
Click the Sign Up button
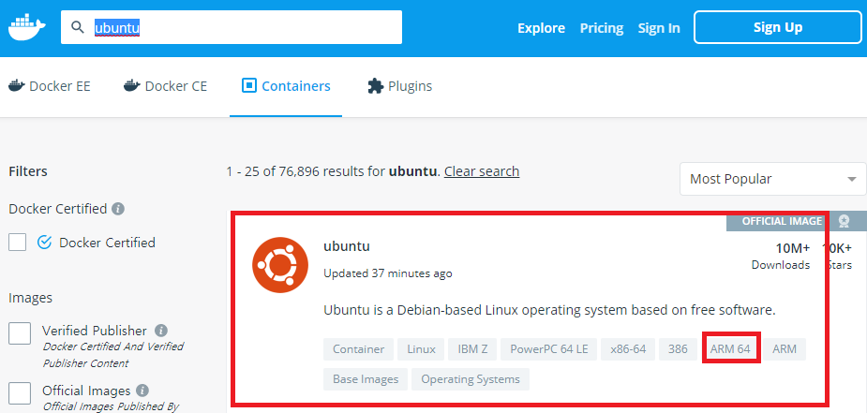coord(777,27)
